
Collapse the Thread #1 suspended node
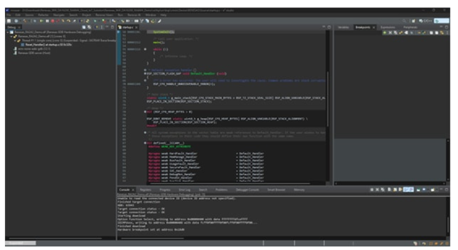click(x=15, y=40)
